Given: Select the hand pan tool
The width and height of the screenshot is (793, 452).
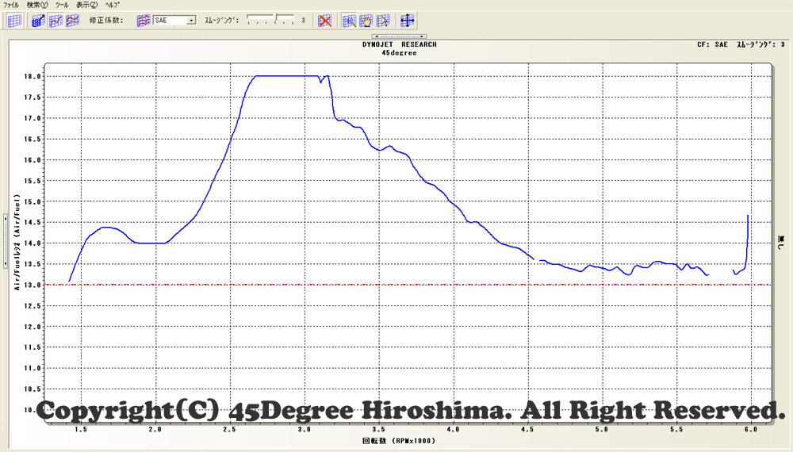Looking at the screenshot, I should coord(366,21).
